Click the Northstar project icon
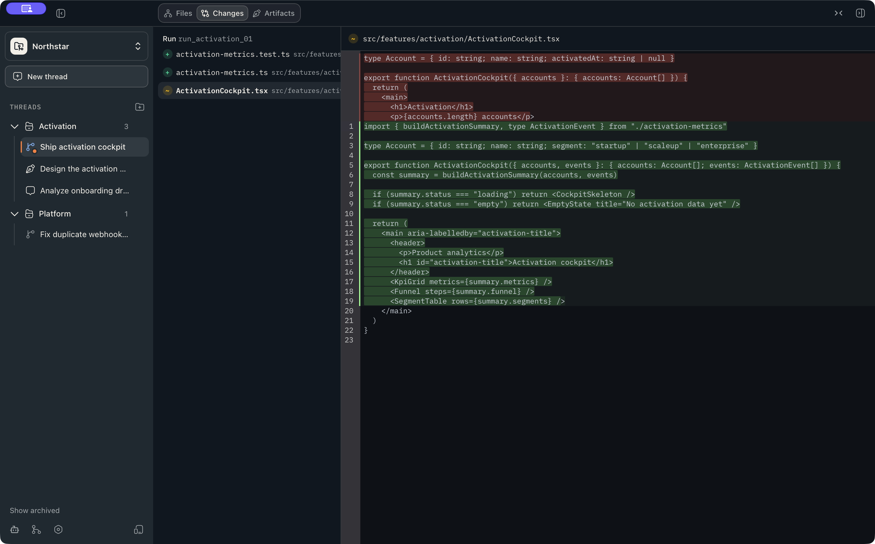The image size is (875, 544). tap(19, 46)
